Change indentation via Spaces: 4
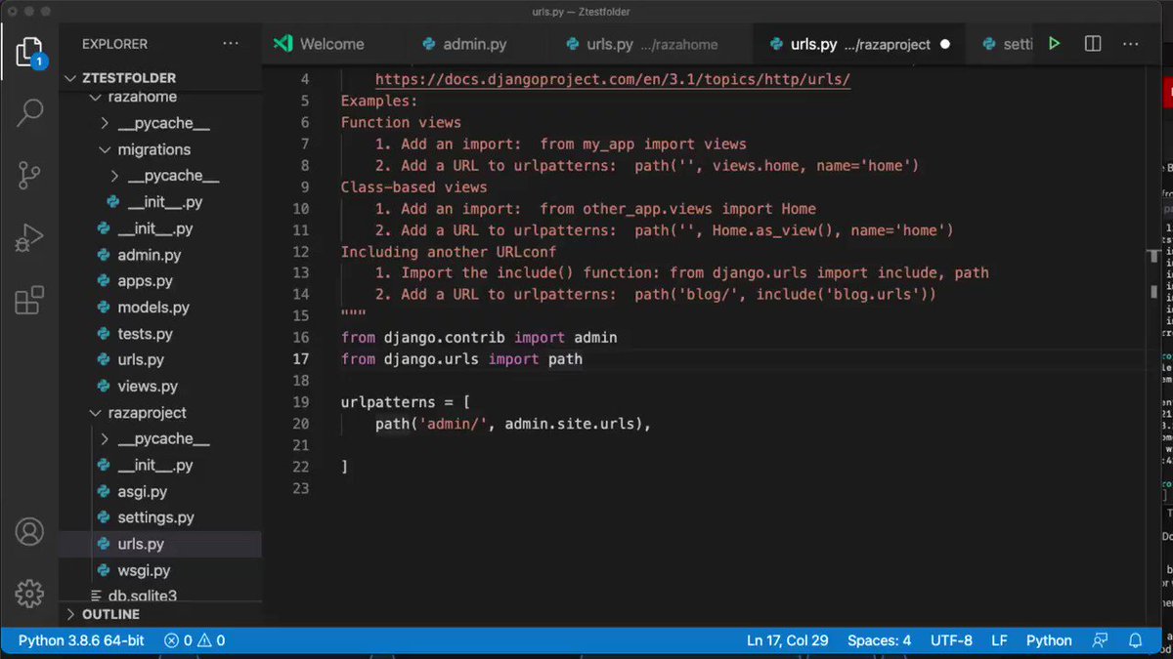Image resolution: width=1173 pixels, height=659 pixels. point(879,640)
